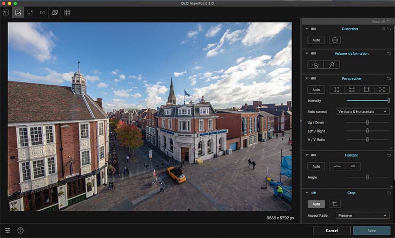This screenshot has width=395, height=238.
Task: Activate the manual crop tool icon
Action: 335,204
